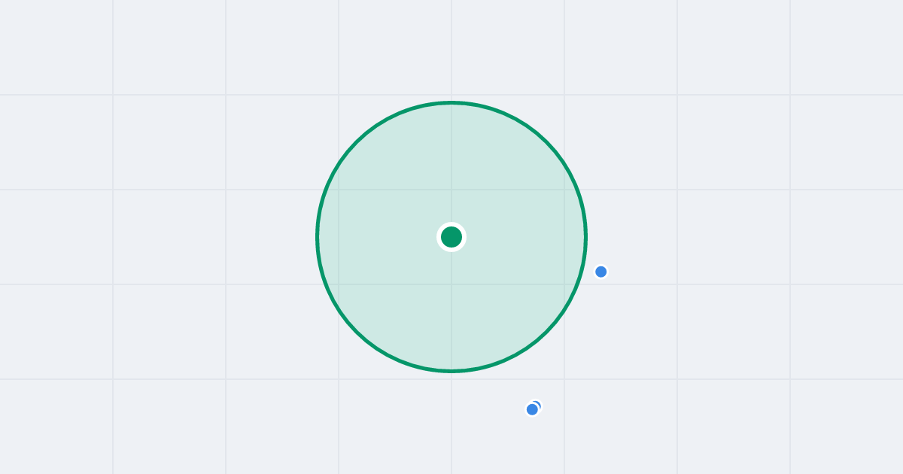The width and height of the screenshot is (903, 474).
Task: Click the green center marker of the circle
Action: 451,237
